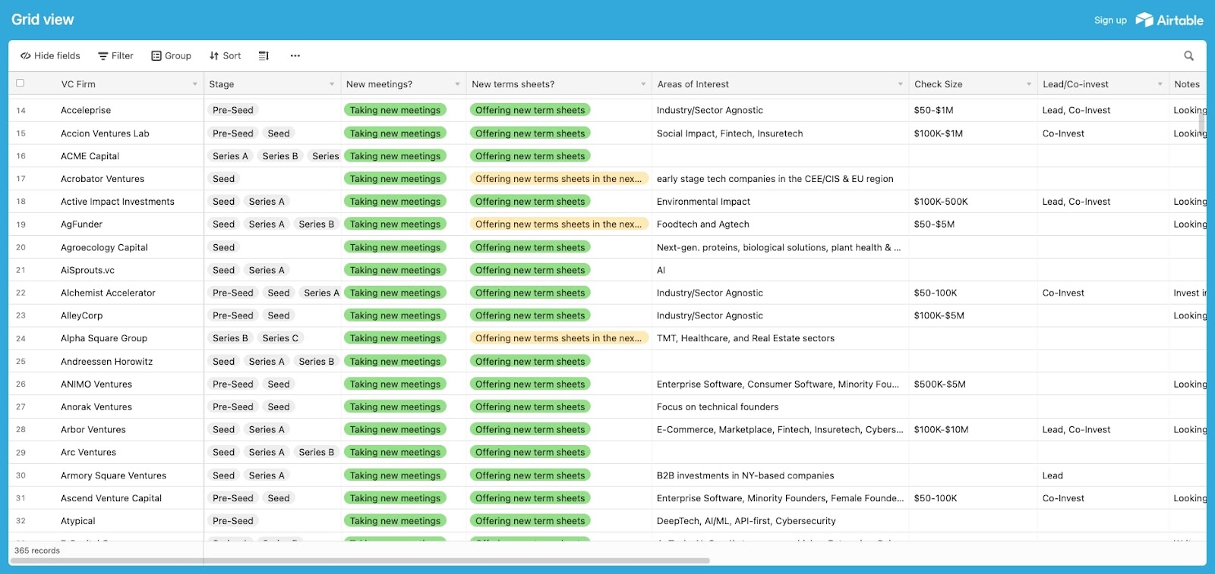
Task: Click Alpha Square Group's yellow terms tag
Action: (559, 338)
